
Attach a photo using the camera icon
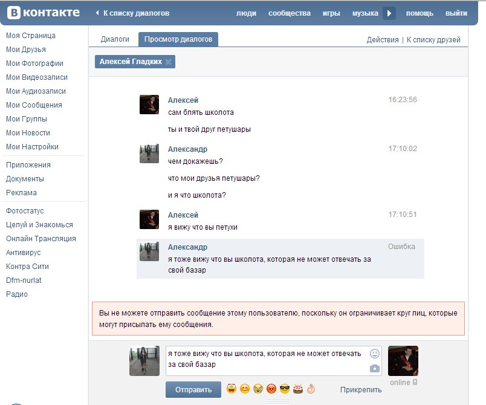pos(374,369)
